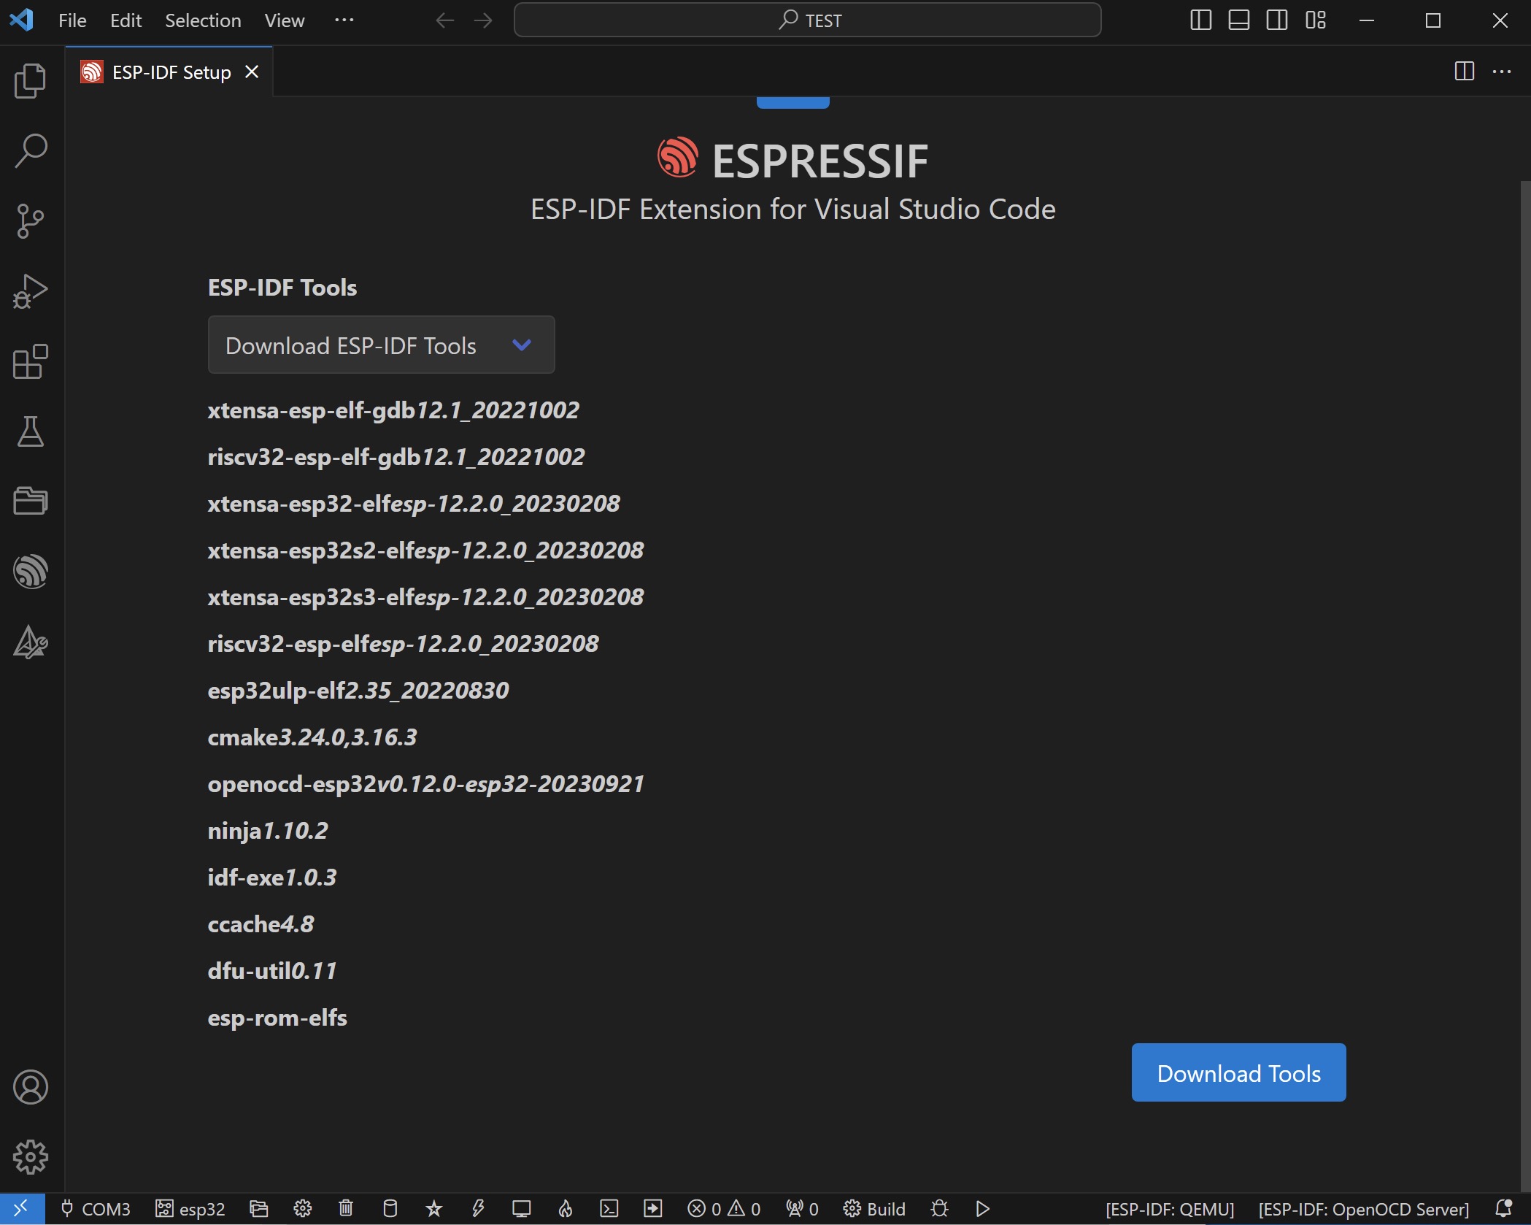1531x1225 pixels.
Task: Open Run and Debug view
Action: 31,291
